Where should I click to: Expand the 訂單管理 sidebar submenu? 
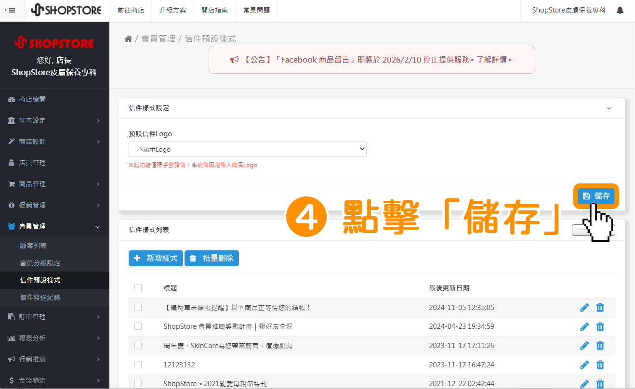tap(34, 317)
